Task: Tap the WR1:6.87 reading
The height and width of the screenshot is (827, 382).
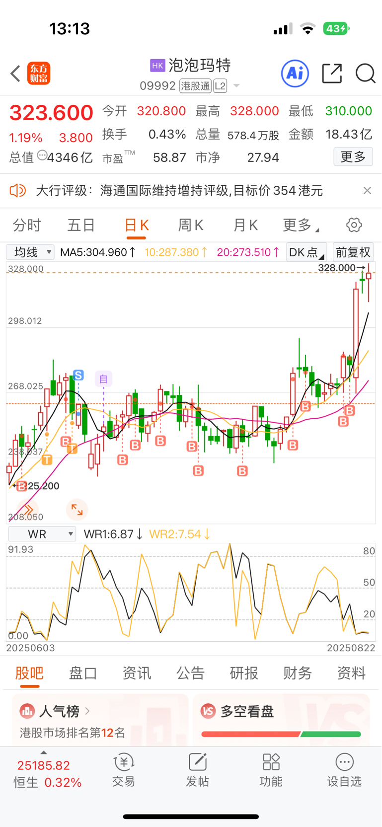Action: click(113, 534)
